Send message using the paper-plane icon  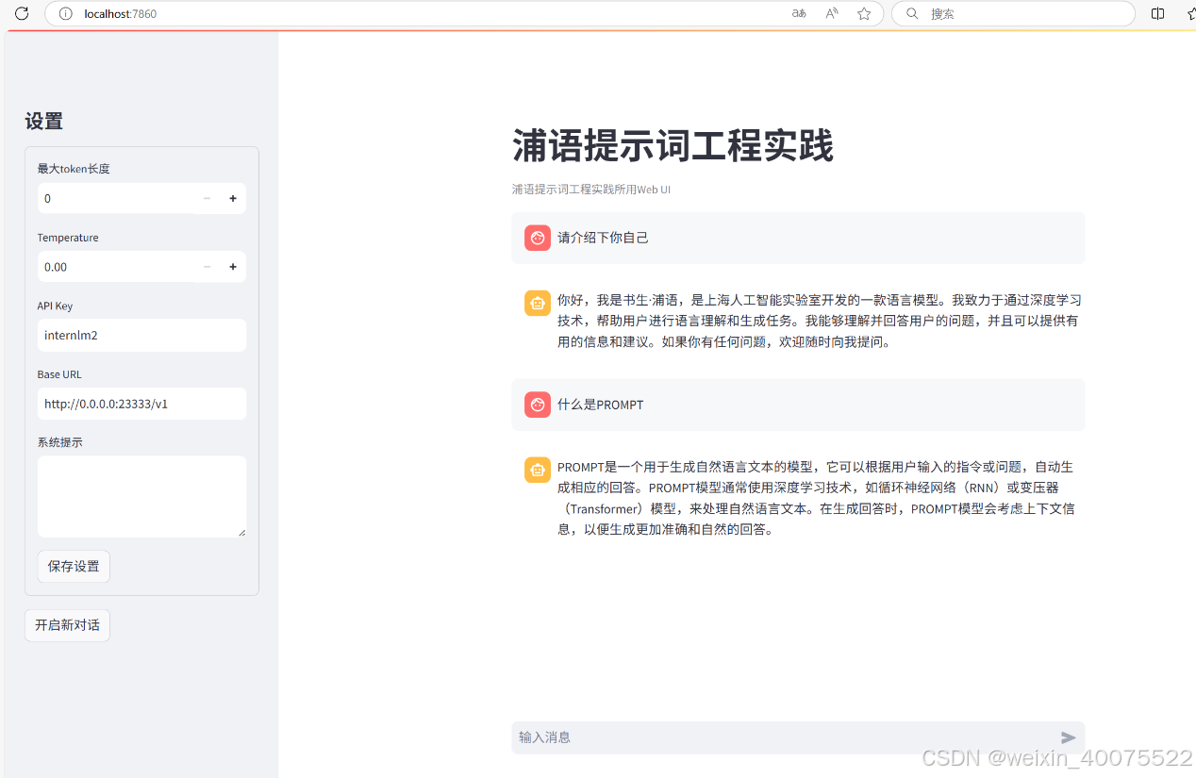(x=1068, y=737)
